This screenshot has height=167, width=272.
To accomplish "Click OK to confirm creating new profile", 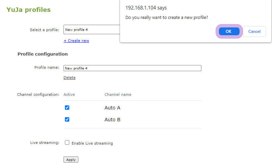I will click(x=229, y=32).
